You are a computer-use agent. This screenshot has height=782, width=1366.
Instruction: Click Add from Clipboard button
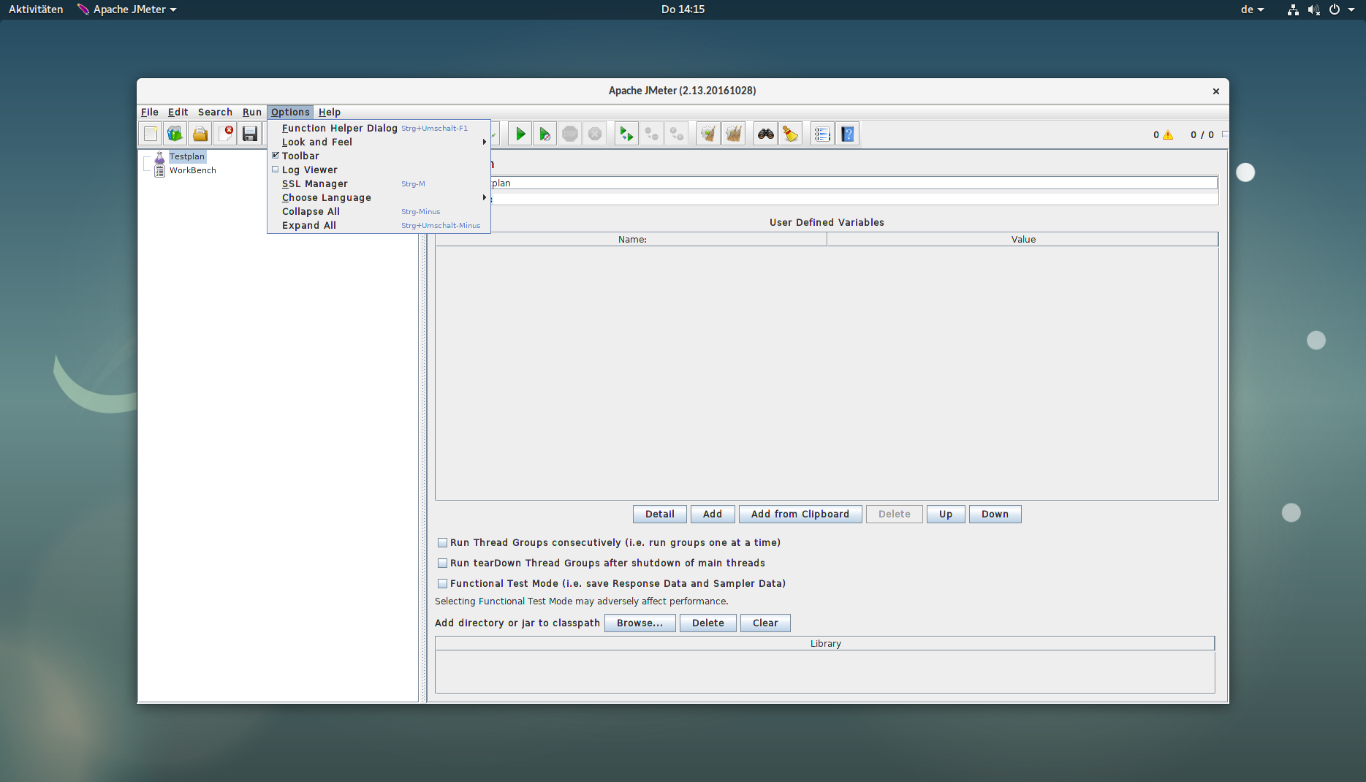pos(800,514)
